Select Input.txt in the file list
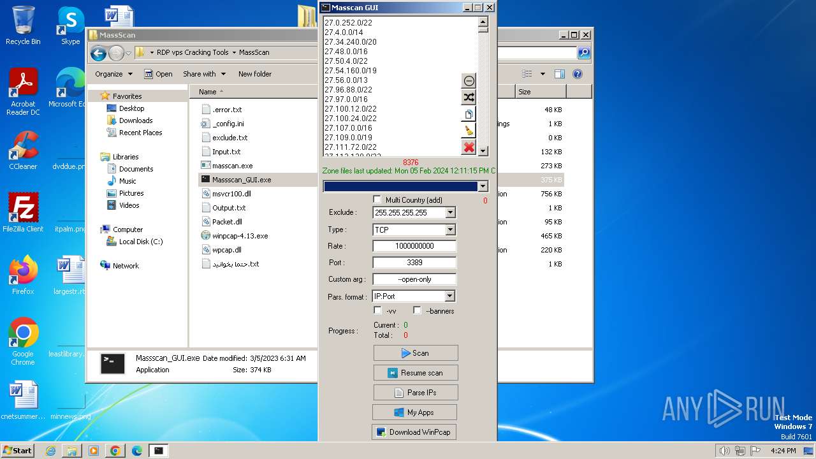 [x=226, y=152]
